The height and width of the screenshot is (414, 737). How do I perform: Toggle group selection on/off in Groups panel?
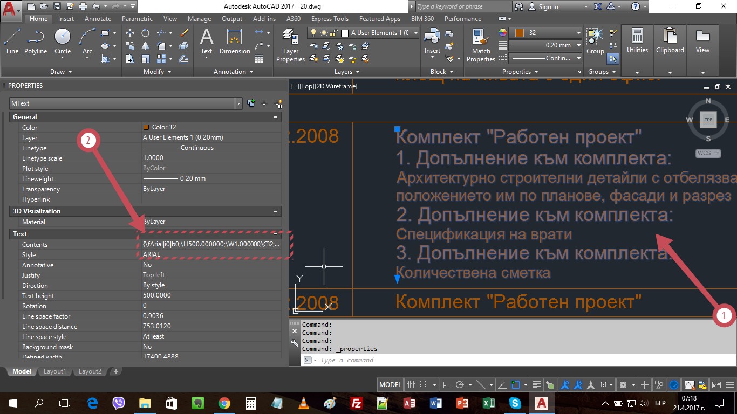tap(613, 59)
